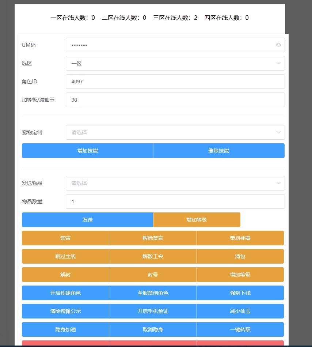Open the 发送物品 dropdown
312x347 pixels.
tap(175, 183)
